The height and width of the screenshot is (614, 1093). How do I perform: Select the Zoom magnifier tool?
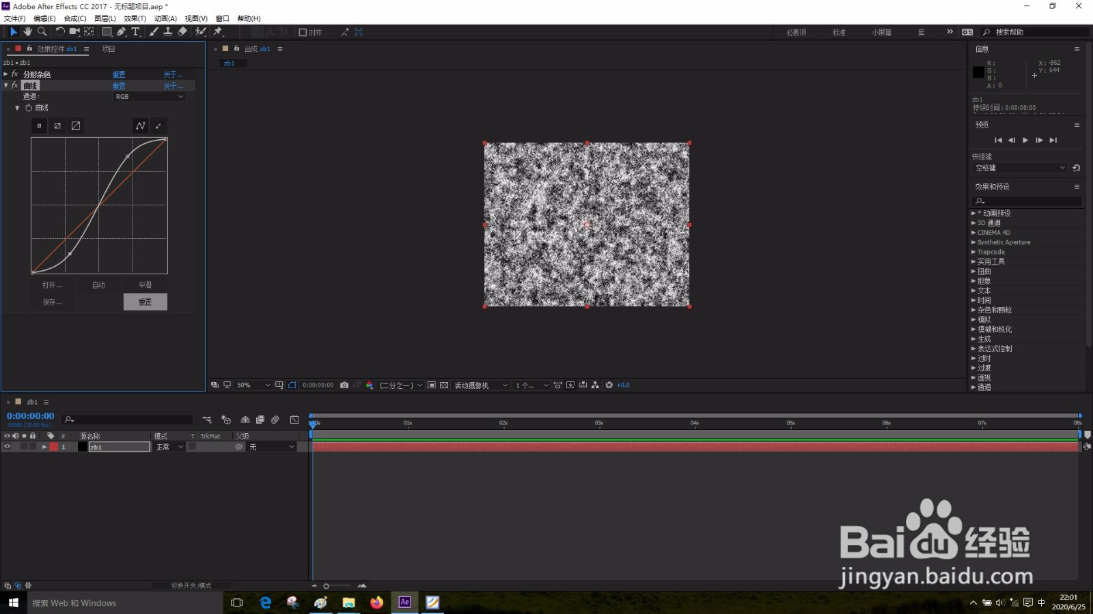tap(42, 31)
